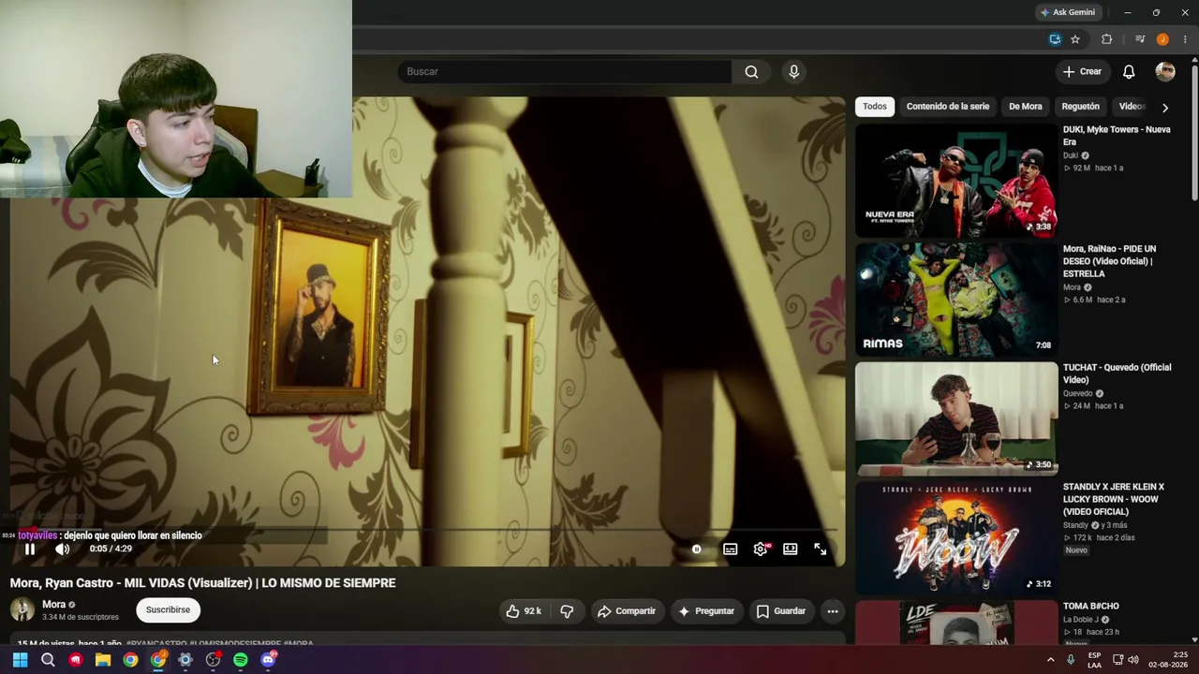Toggle the autoplay switch in the player
This screenshot has width=1199, height=674.
pyautogui.click(x=696, y=549)
